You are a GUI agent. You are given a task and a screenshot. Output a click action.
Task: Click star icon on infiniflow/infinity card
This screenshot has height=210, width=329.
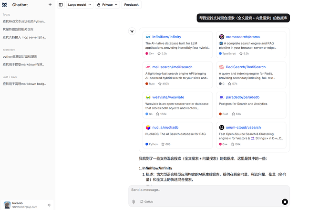coord(159,53)
